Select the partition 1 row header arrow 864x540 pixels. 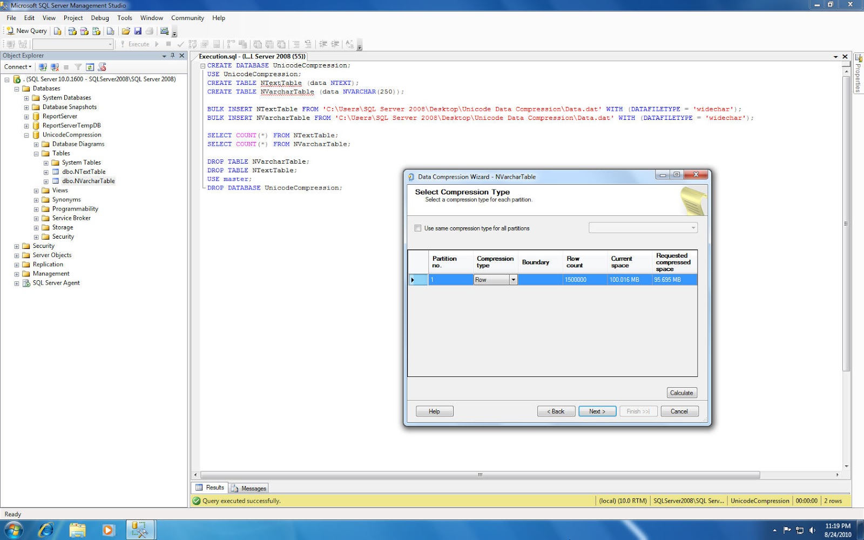tap(418, 280)
